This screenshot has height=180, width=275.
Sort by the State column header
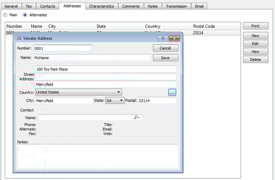(x=119, y=26)
